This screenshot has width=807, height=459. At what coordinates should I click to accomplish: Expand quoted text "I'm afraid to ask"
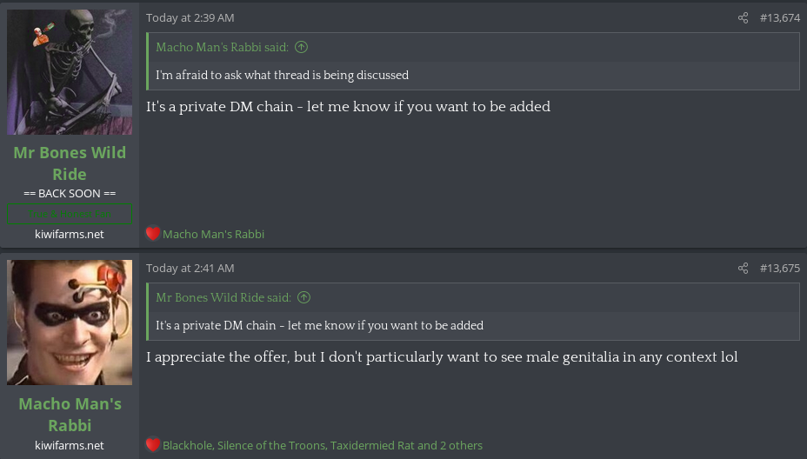[282, 75]
